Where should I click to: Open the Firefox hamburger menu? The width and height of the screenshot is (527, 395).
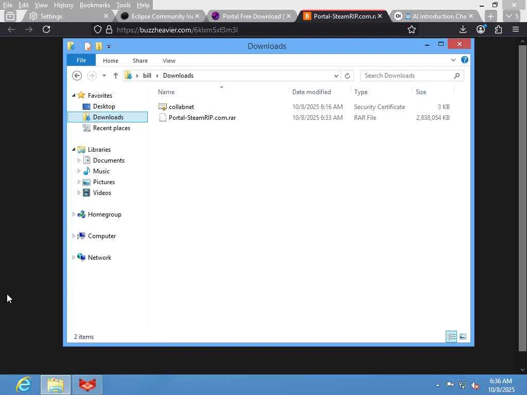point(516,29)
